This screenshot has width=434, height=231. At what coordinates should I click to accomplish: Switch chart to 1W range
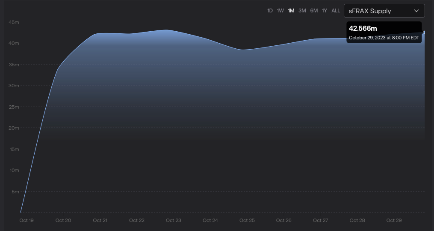click(280, 11)
